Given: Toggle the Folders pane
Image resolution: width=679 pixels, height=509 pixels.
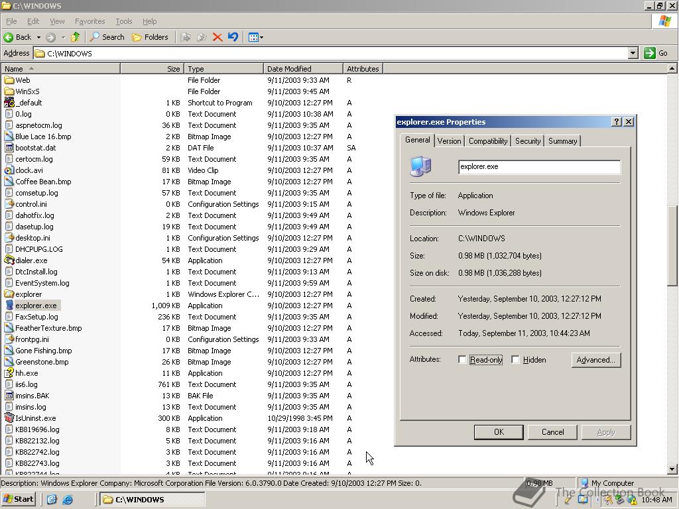Looking at the screenshot, I should 150,37.
